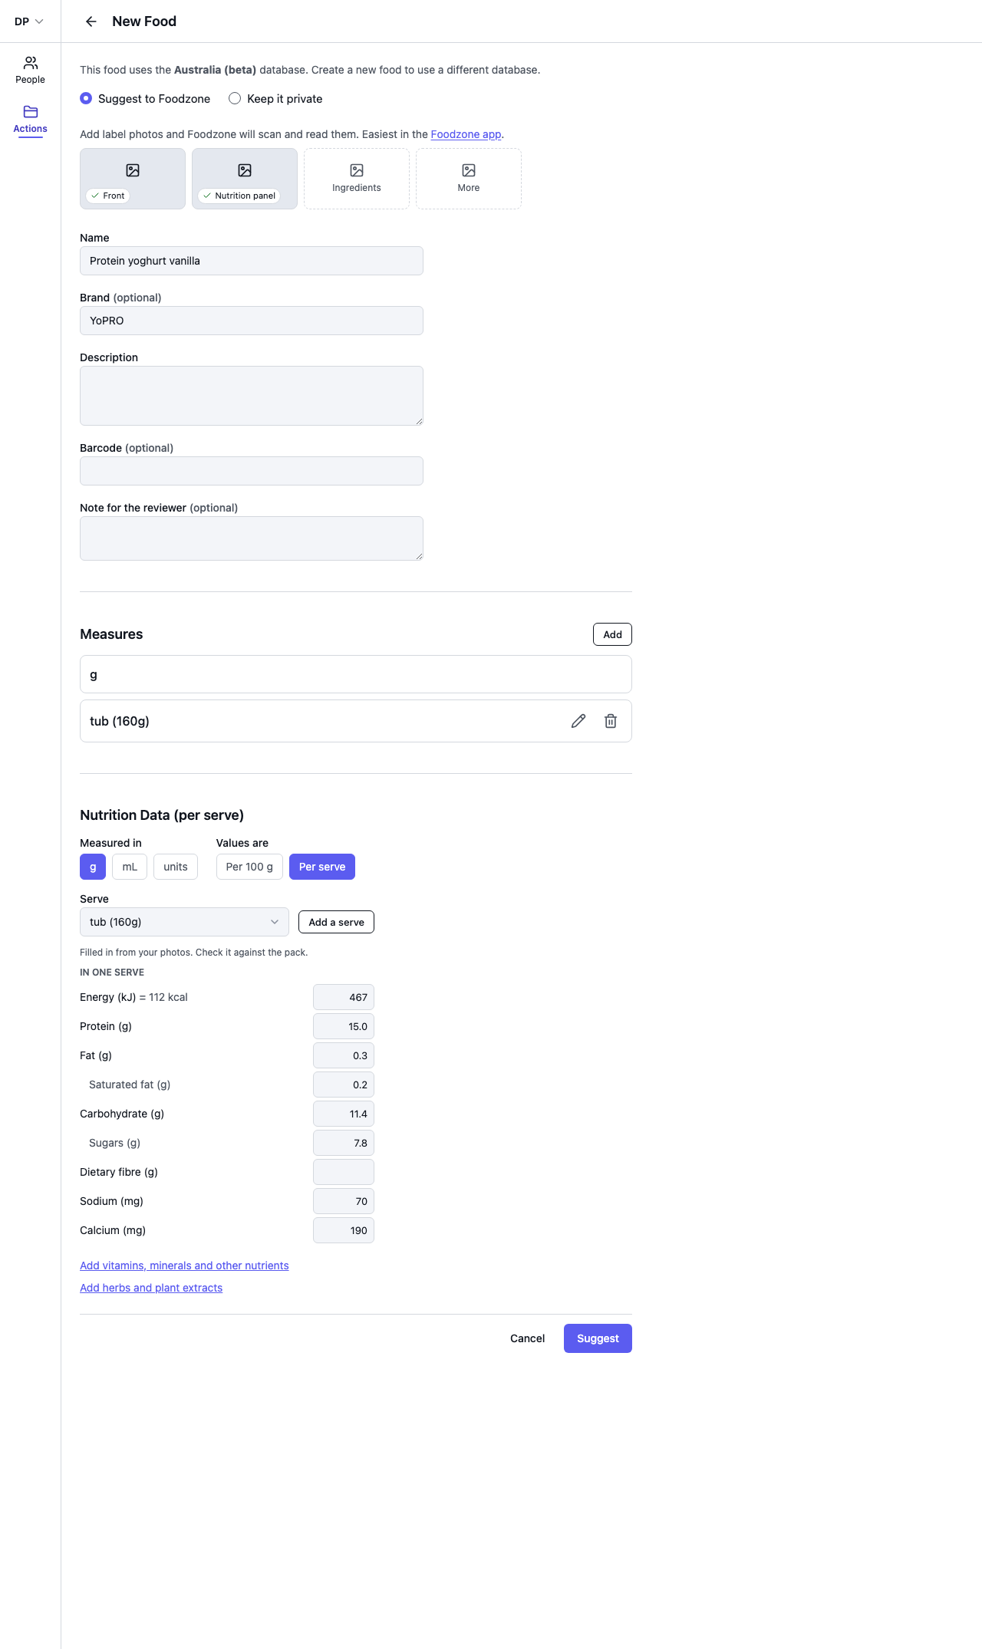
Task: Add vitamins, minerals and other nutrients
Action: 184,1266
